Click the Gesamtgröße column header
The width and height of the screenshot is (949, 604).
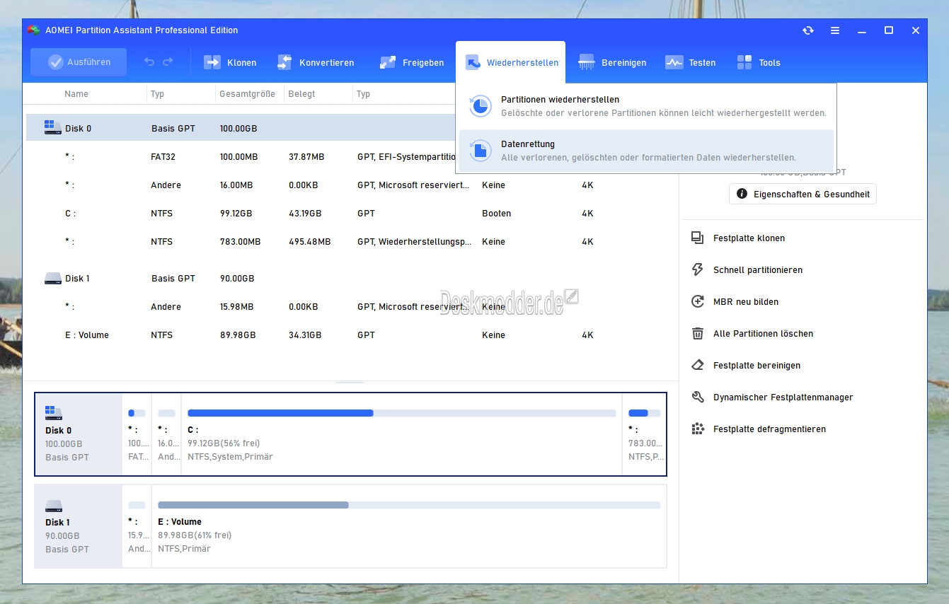(247, 94)
